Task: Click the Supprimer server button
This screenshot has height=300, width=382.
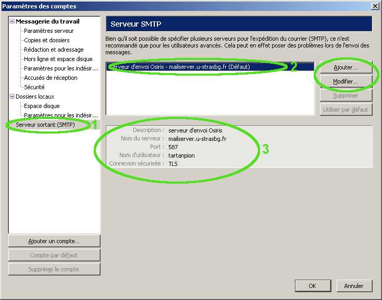Action: (x=346, y=95)
